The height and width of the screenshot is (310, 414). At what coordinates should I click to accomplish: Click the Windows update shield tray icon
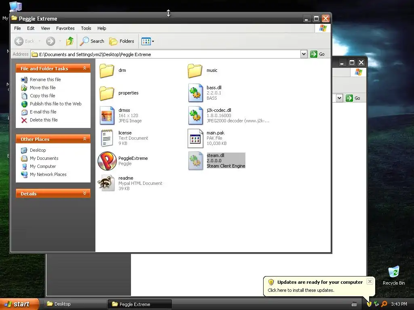click(x=369, y=304)
